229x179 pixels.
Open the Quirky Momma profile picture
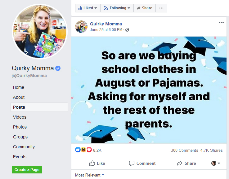39,32
